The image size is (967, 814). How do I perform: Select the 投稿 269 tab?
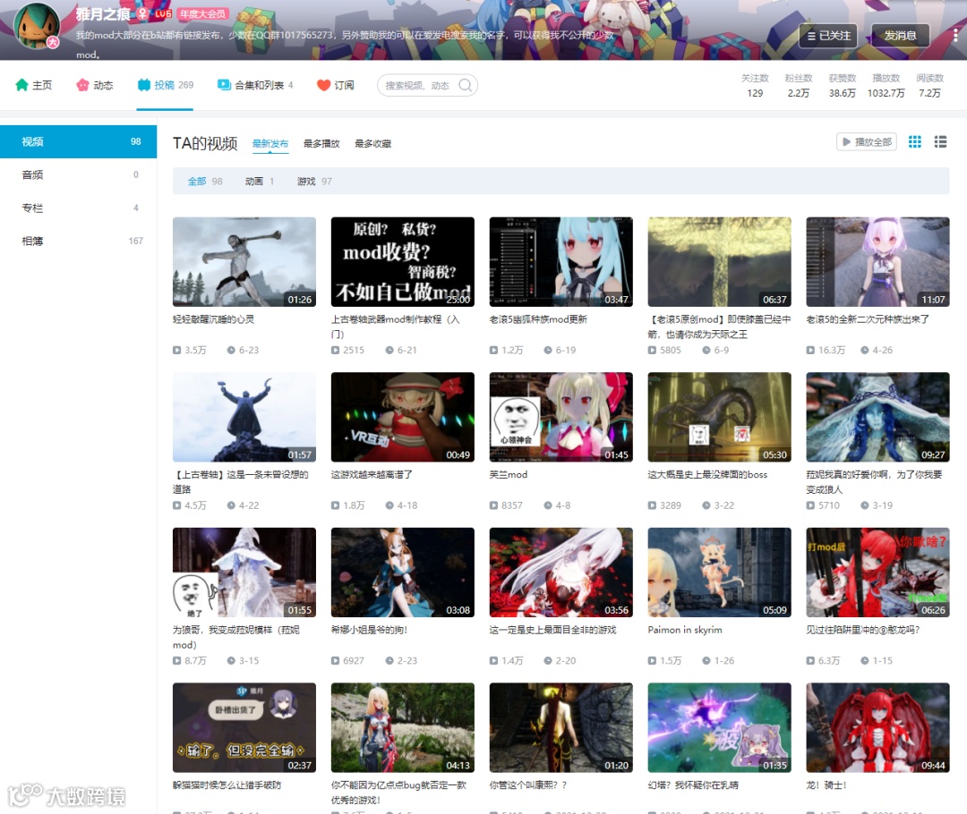166,85
